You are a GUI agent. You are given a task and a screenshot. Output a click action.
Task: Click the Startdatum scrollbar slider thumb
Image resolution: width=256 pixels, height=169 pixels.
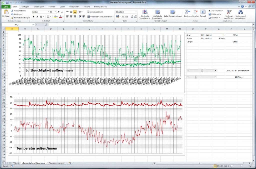(x=202, y=71)
